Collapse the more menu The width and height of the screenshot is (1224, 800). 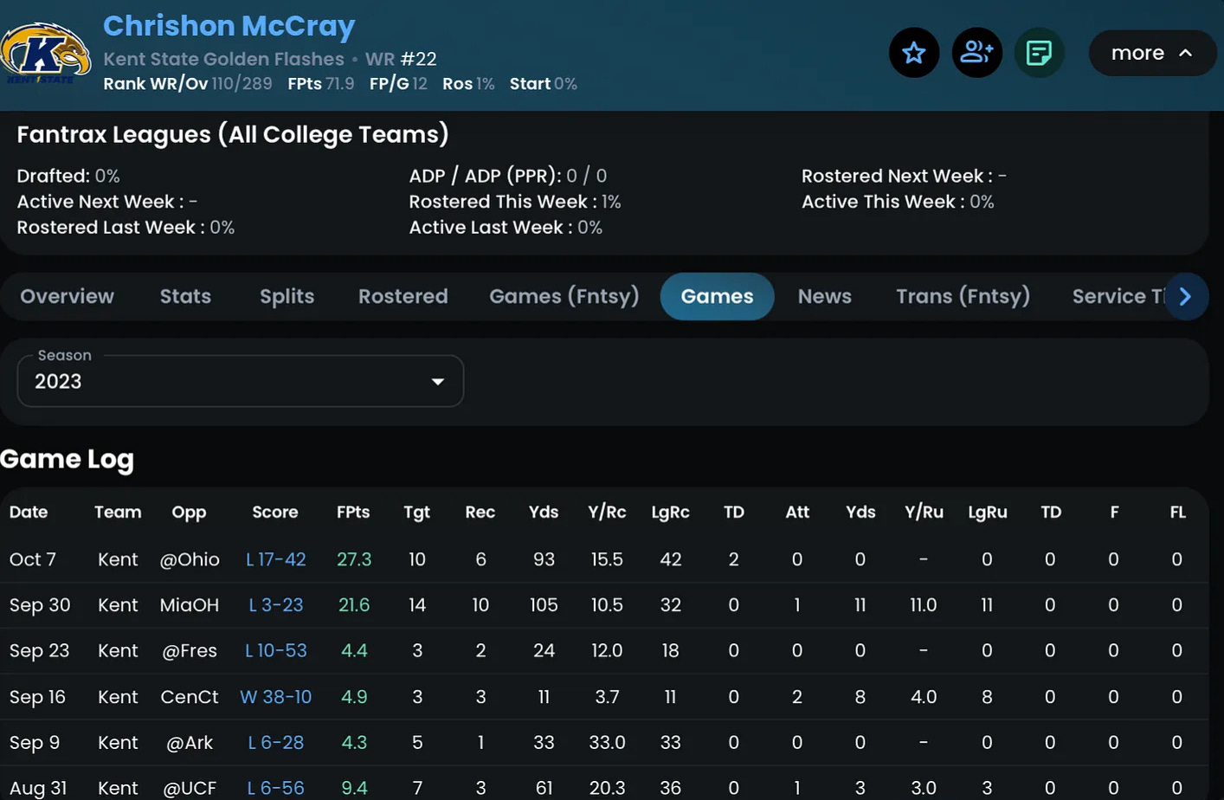tap(1152, 53)
